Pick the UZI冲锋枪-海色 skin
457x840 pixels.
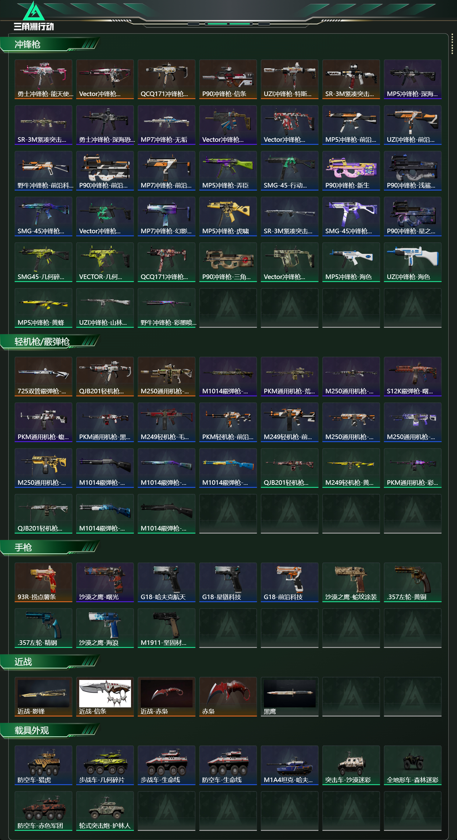click(x=413, y=262)
